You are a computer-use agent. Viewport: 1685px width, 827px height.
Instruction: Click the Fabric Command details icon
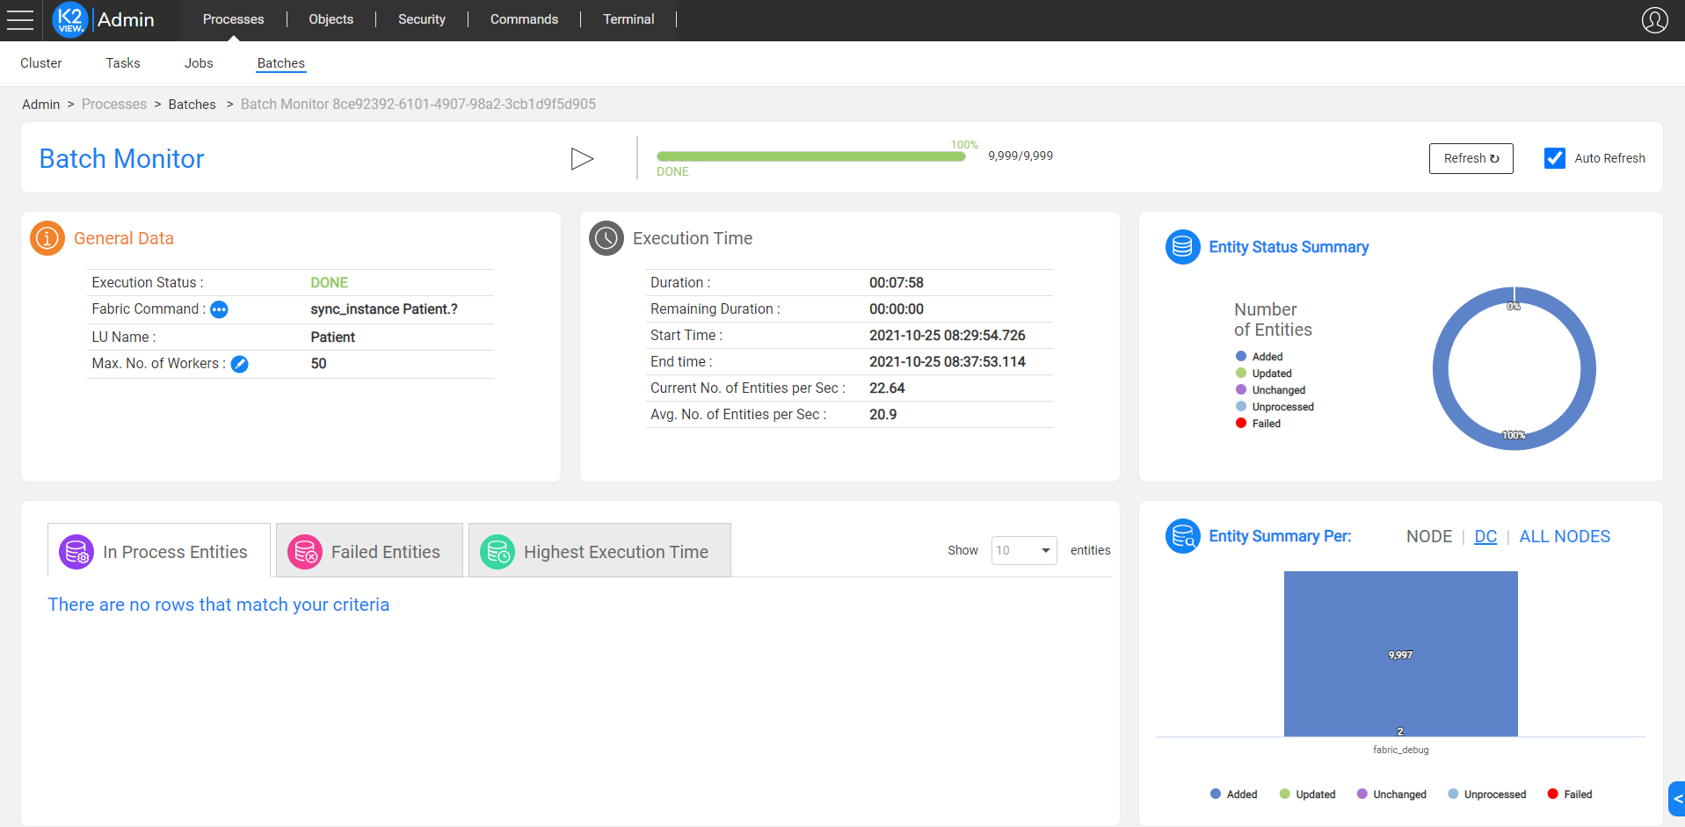click(219, 309)
